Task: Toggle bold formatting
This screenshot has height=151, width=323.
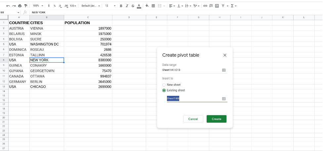Action: (x=121, y=6)
